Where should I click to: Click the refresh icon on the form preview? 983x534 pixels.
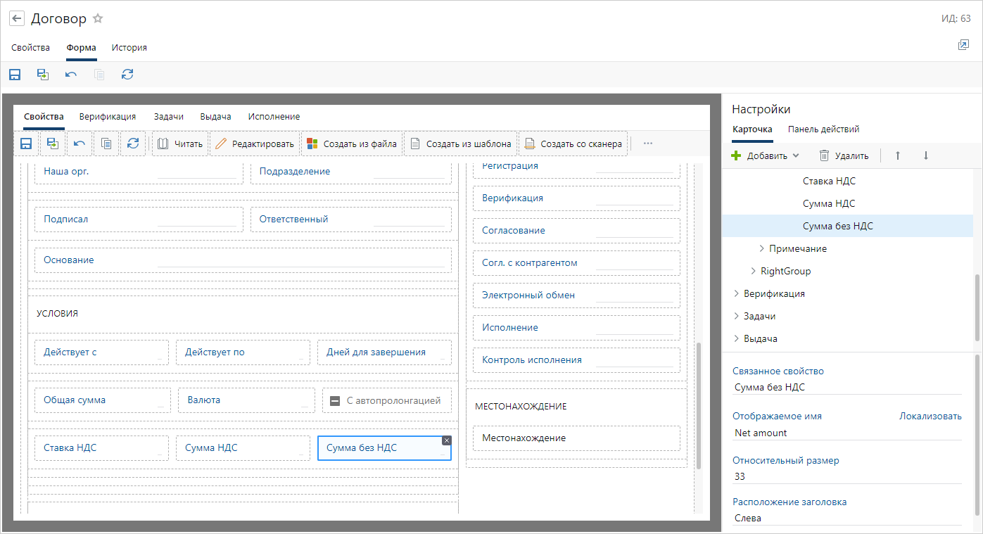pos(133,144)
